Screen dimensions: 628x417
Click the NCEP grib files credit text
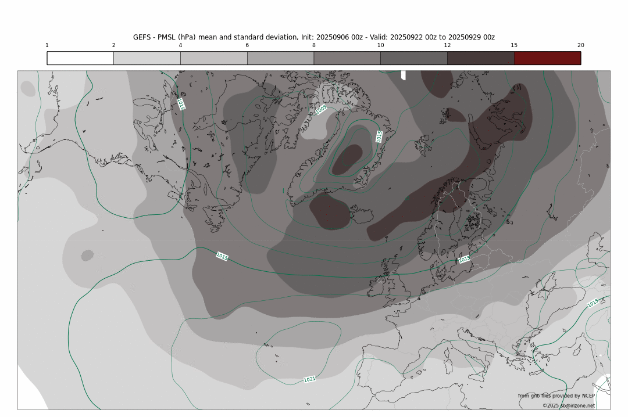pyautogui.click(x=556, y=396)
